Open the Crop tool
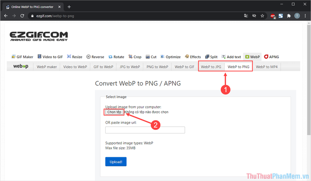311x181 pixels. [135, 57]
